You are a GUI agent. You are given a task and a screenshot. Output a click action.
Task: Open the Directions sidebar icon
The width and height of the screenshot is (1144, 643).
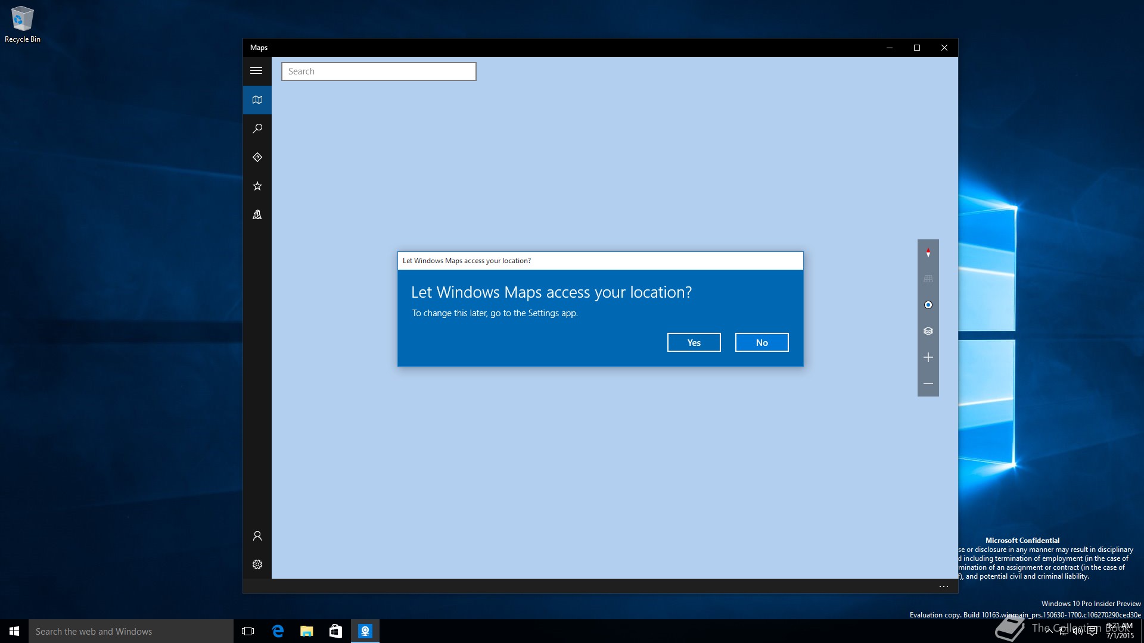pos(257,157)
